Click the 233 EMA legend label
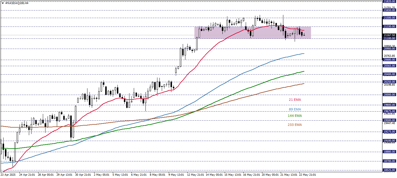Image resolution: width=397 pixels, height=178 pixels. [x=295, y=125]
